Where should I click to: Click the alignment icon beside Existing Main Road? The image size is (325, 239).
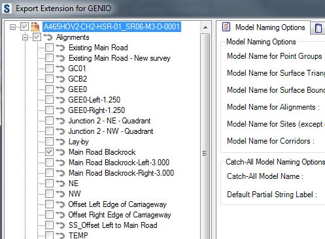pyautogui.click(x=60, y=48)
